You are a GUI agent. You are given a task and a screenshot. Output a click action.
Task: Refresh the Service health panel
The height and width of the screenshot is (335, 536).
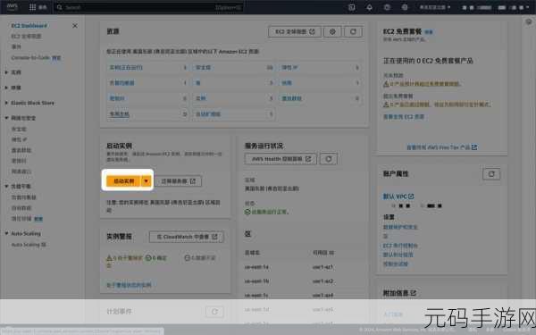click(x=329, y=159)
